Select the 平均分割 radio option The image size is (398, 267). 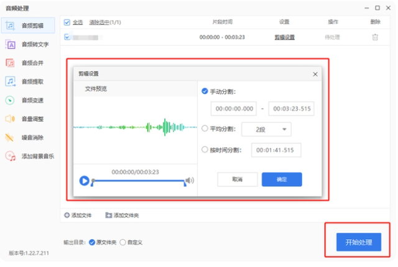point(205,129)
